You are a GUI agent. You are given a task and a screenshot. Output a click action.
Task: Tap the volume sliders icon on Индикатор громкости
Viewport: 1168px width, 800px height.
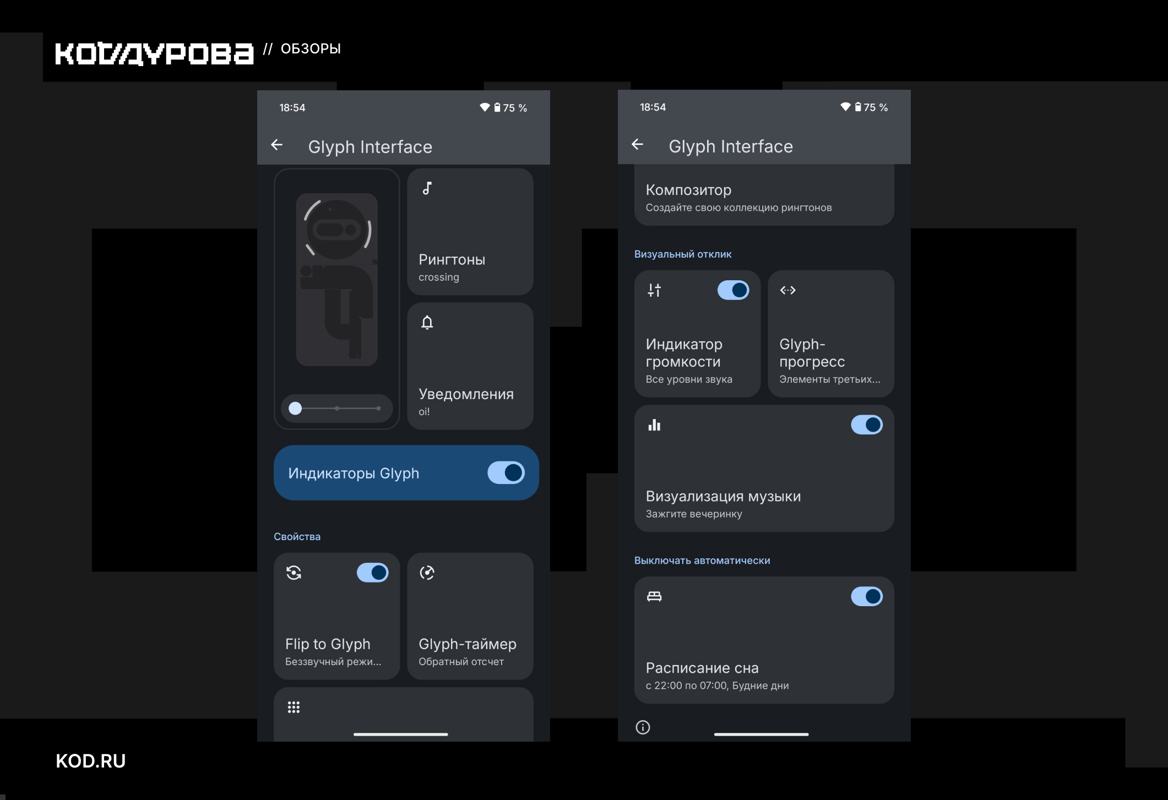654,290
